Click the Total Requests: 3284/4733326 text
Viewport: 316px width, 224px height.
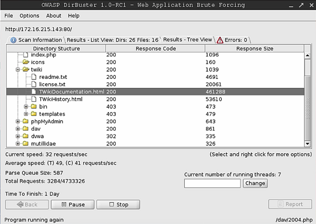[x=45, y=181]
